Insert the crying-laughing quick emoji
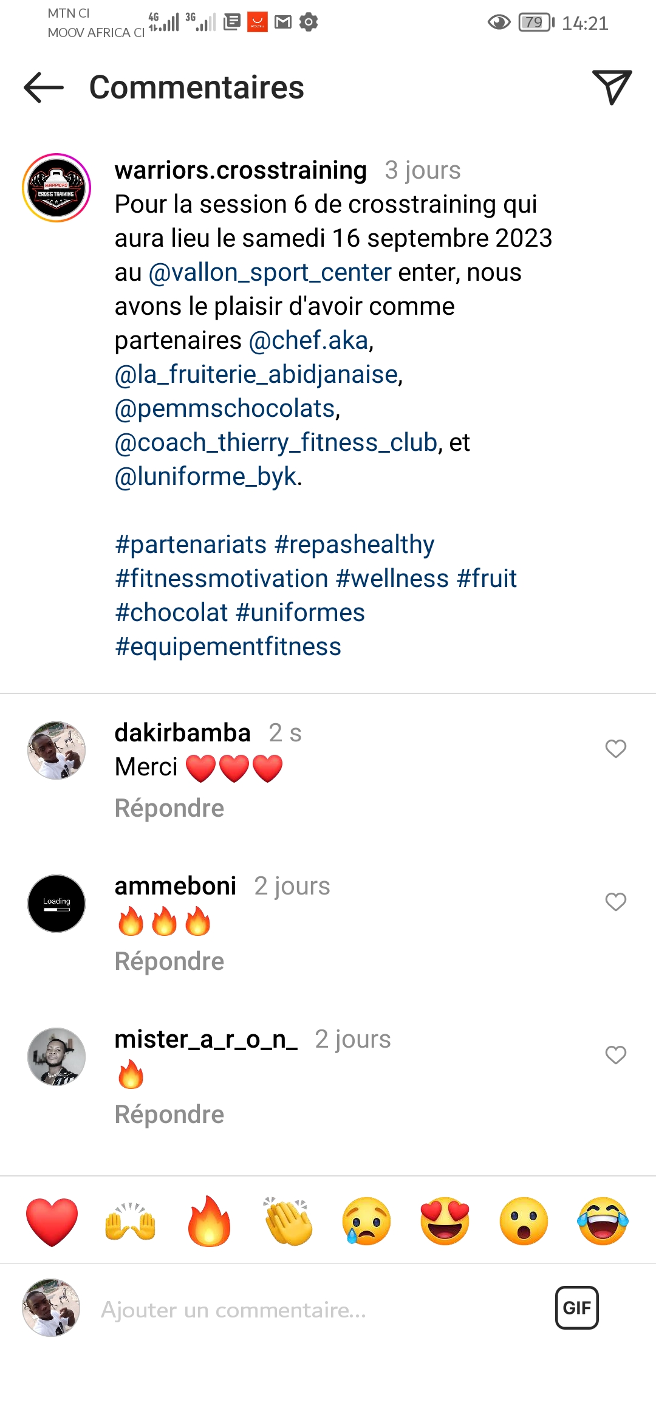The image size is (656, 1422). (x=603, y=1221)
